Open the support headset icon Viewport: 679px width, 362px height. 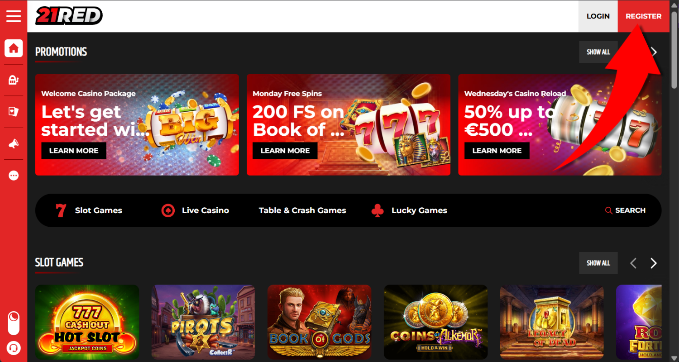click(14, 348)
